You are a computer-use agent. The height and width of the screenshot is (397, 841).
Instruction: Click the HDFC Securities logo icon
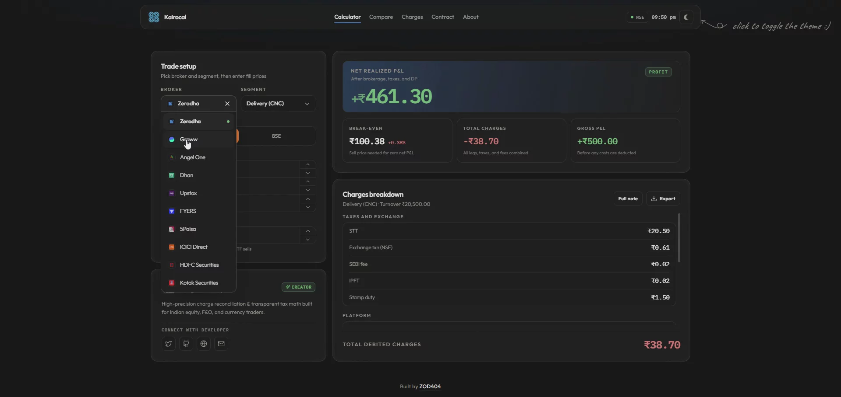(172, 265)
